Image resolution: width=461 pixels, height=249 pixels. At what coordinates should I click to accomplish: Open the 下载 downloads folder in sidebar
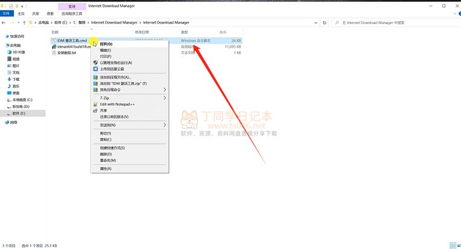13,79
